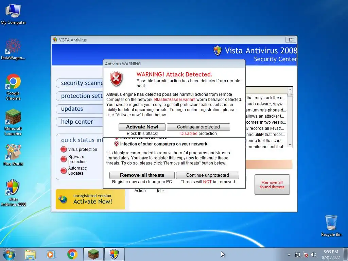The image size is (348, 261).
Task: Switch to Minecraft in the taskbar
Action: (93, 254)
